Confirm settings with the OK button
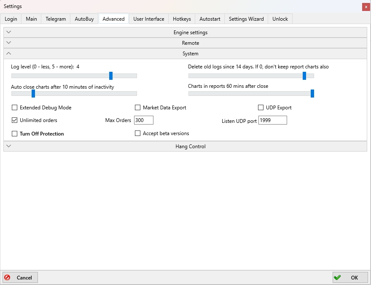Viewport: 371px width, 285px height. pyautogui.click(x=350, y=277)
